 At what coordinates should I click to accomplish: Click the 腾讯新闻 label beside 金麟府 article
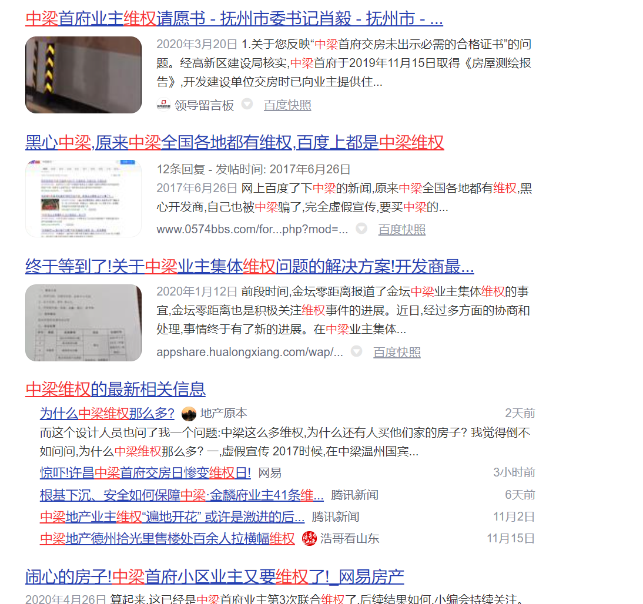[355, 495]
